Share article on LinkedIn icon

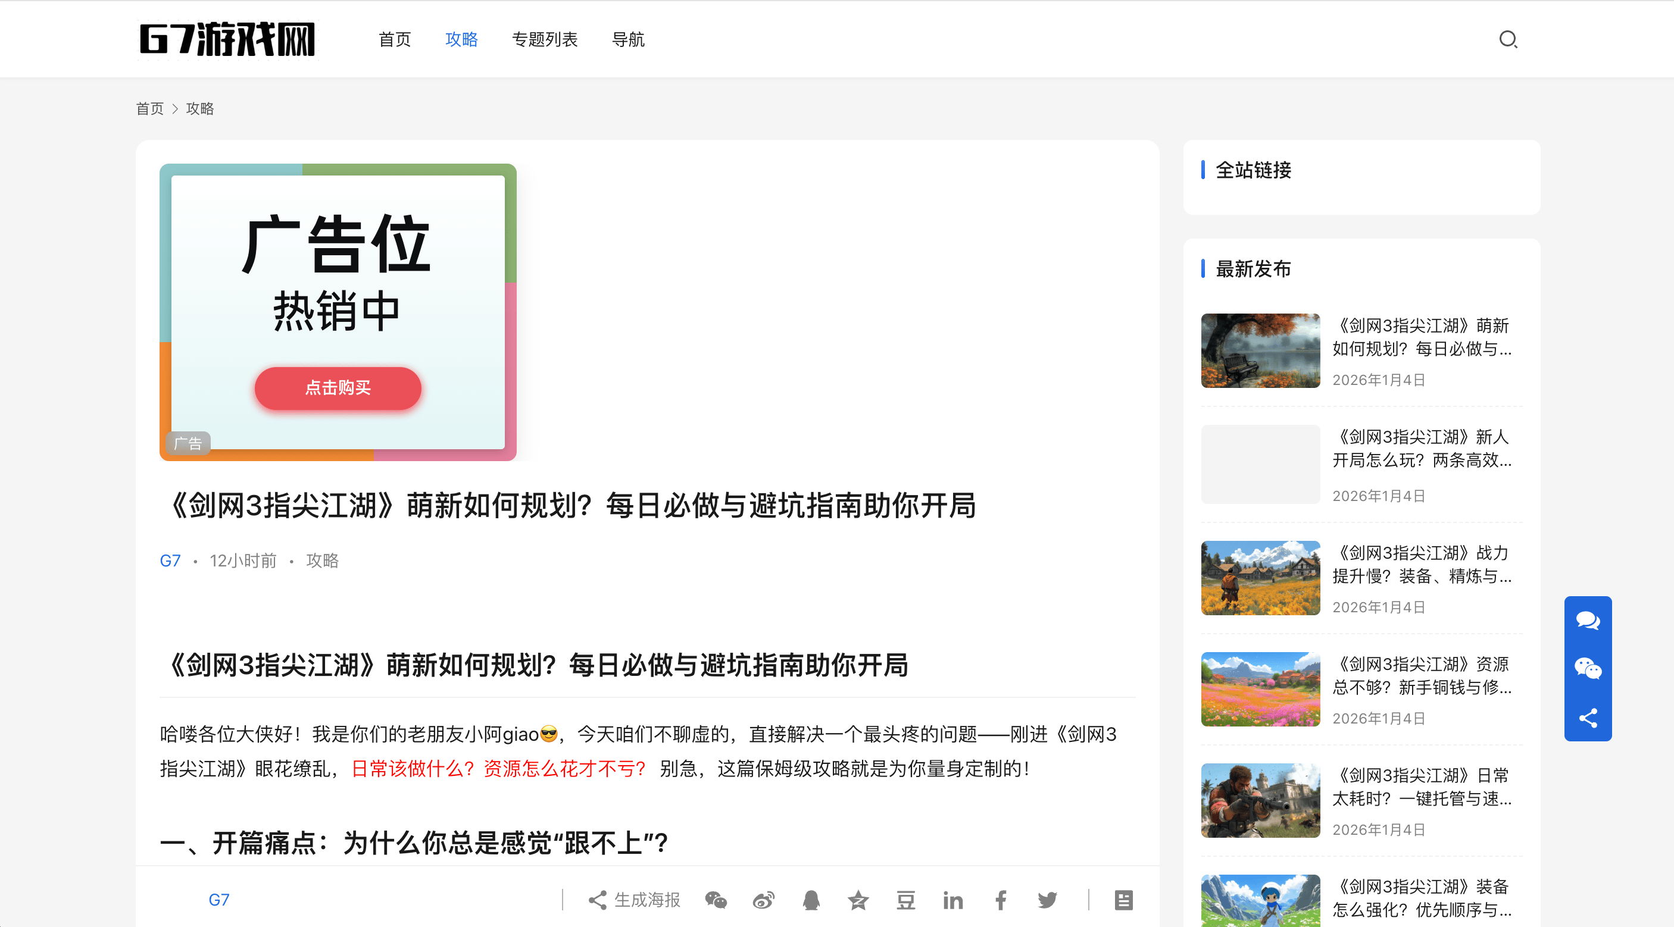[x=952, y=900]
